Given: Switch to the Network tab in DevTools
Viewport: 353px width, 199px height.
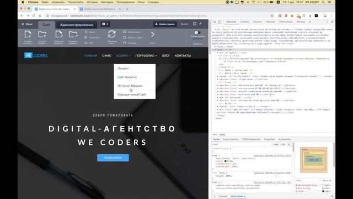Looking at the screenshot, I should click(270, 22).
